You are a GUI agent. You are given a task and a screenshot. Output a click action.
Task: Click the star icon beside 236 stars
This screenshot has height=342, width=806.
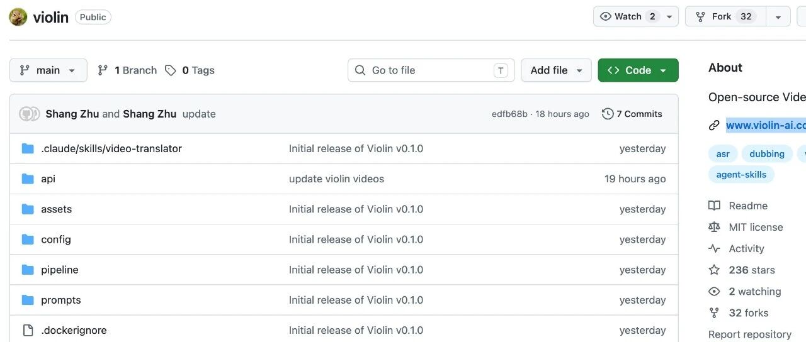(714, 270)
